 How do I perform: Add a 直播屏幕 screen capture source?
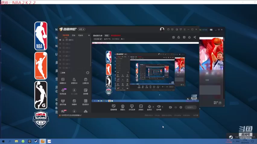(x=114, y=108)
